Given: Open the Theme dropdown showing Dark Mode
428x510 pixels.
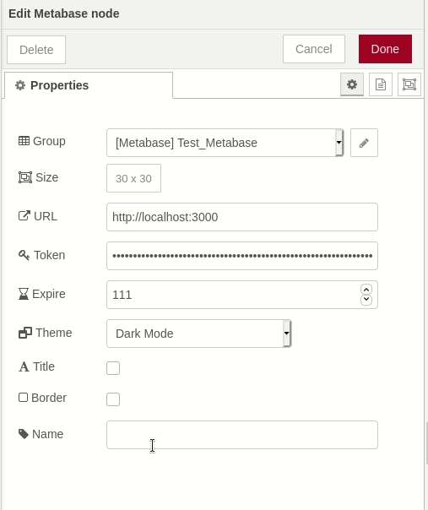Looking at the screenshot, I should coord(198,334).
